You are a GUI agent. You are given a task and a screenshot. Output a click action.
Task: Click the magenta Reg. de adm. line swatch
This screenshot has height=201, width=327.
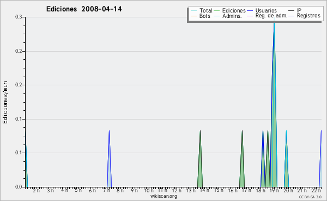click(x=250, y=16)
